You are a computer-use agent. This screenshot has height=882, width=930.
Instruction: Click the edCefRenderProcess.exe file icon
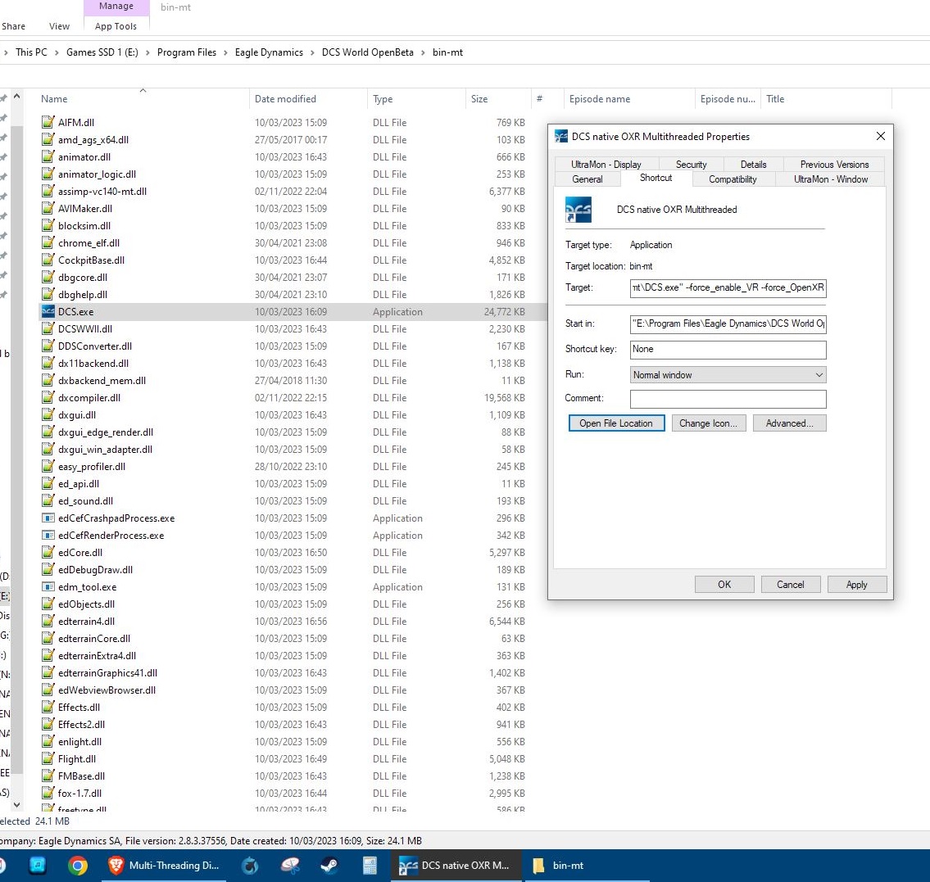click(48, 536)
